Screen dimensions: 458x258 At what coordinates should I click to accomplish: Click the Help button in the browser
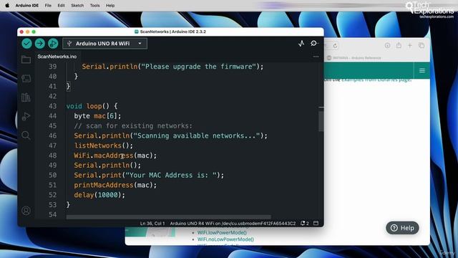[x=402, y=228]
